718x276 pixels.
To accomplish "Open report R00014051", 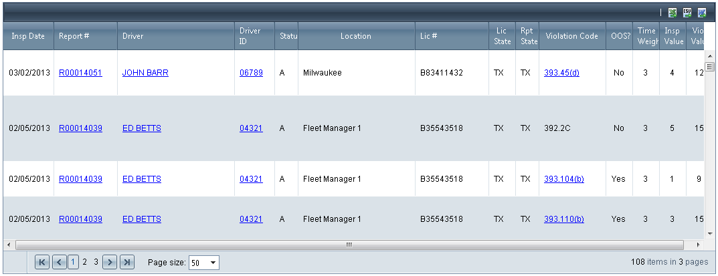I will pyautogui.click(x=80, y=73).
